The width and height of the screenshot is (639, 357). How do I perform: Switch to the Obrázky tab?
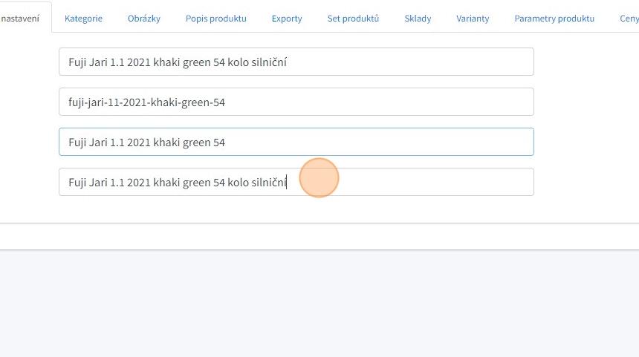tap(143, 19)
